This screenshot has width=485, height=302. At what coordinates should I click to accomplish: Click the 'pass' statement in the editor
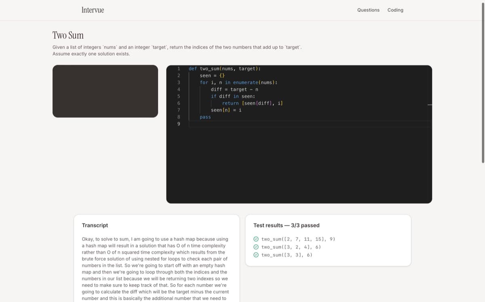(x=205, y=117)
